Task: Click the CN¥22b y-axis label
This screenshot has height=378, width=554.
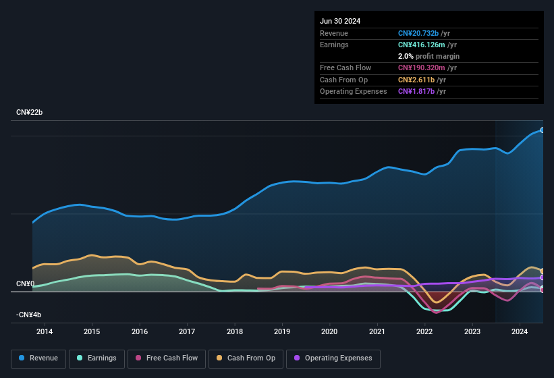Action: point(29,112)
